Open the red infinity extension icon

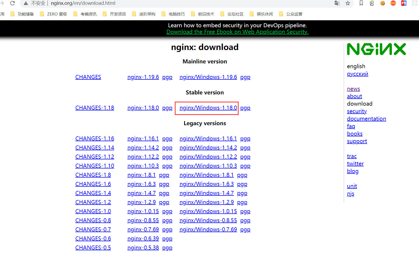click(393, 3)
